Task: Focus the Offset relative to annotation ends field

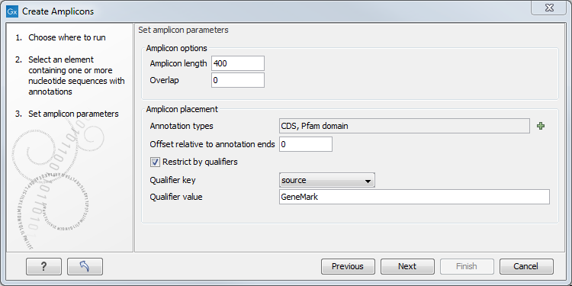Action: (x=306, y=144)
